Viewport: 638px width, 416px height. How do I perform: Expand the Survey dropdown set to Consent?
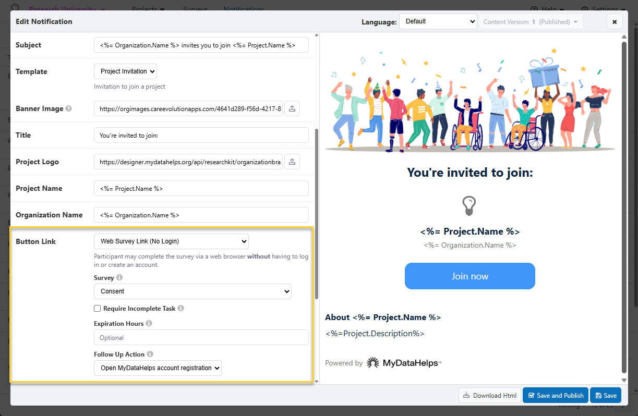192,291
